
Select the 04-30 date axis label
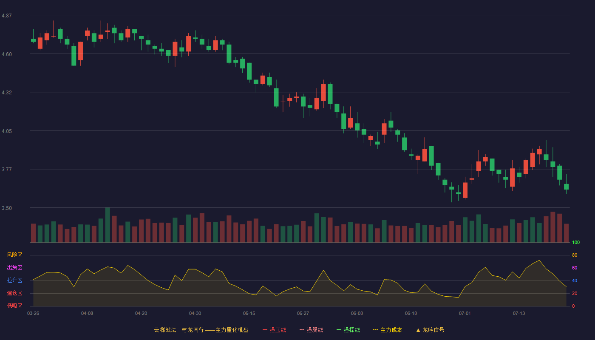(195, 313)
